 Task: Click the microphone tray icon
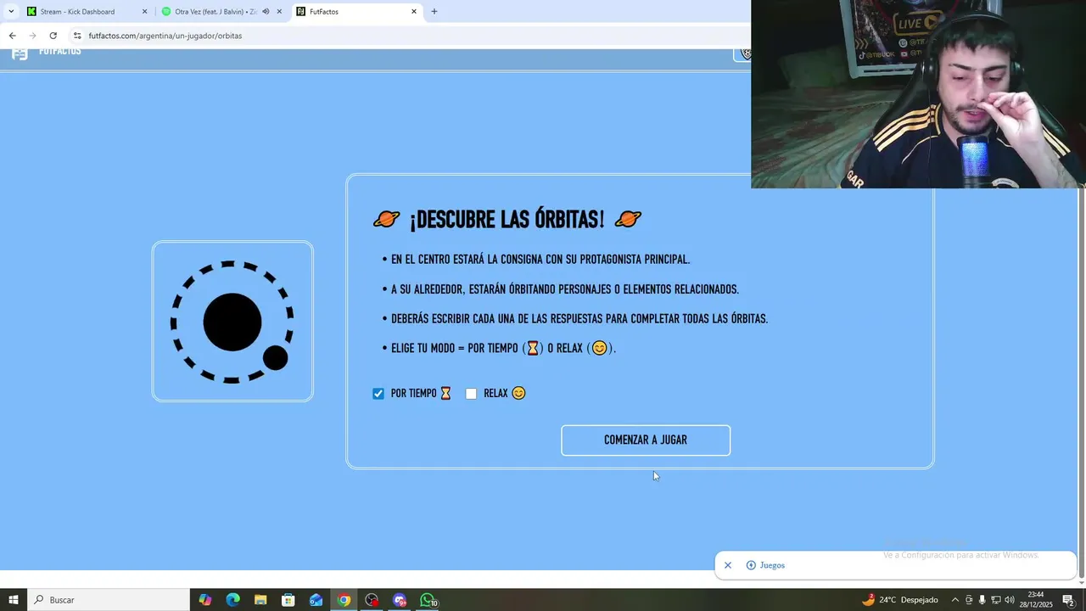coord(982,600)
